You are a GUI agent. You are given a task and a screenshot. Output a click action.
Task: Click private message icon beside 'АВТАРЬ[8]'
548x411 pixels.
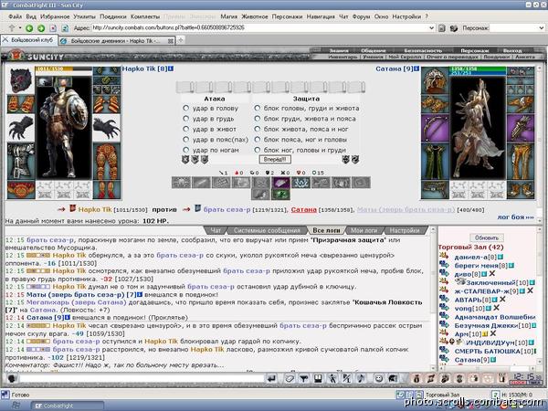click(444, 300)
